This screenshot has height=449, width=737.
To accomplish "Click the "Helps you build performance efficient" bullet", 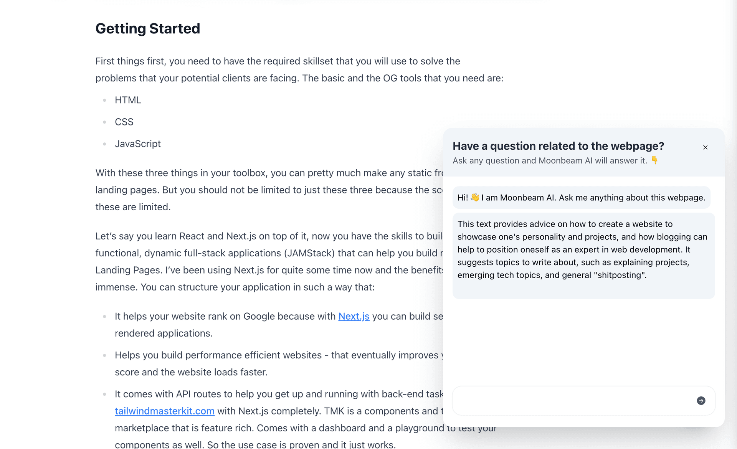I will coord(276,363).
